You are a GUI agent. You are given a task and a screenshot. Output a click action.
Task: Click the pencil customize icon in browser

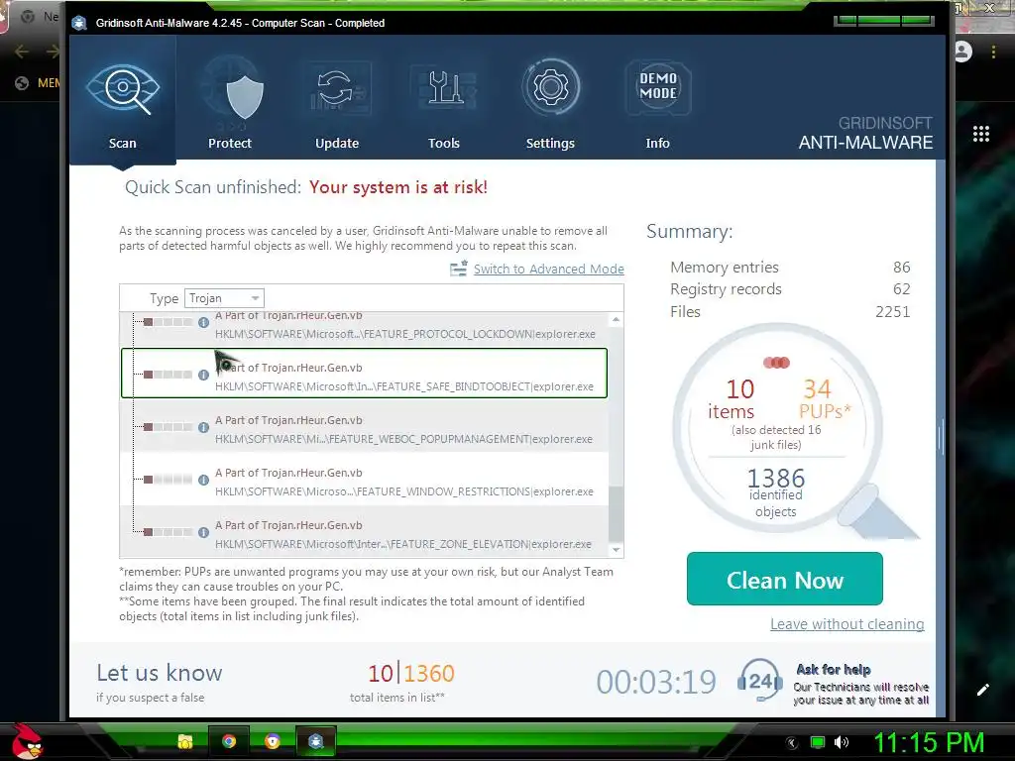982,690
